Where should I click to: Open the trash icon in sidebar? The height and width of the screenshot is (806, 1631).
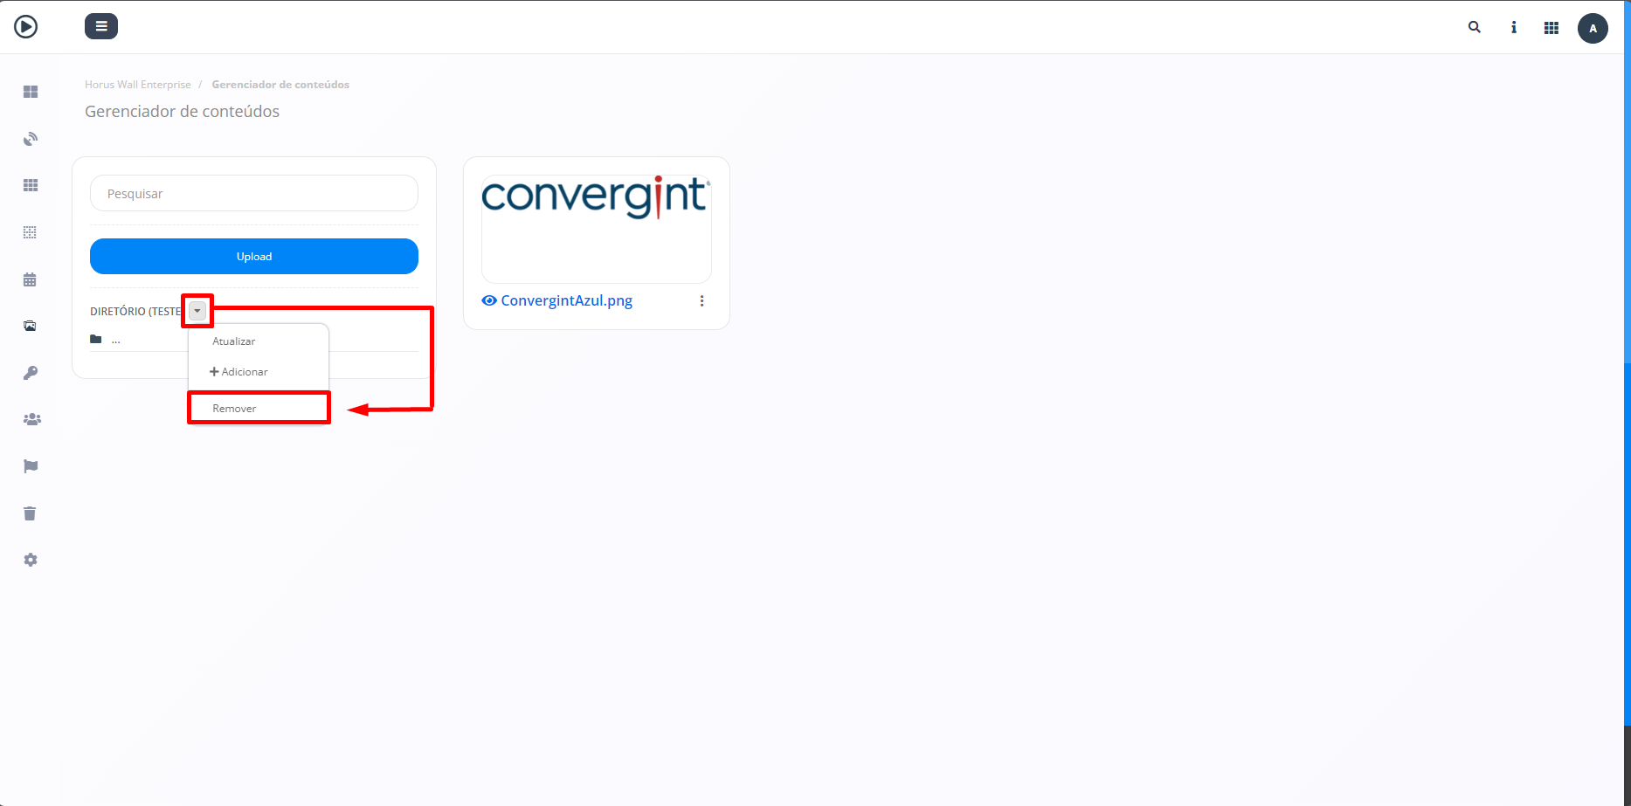(30, 513)
